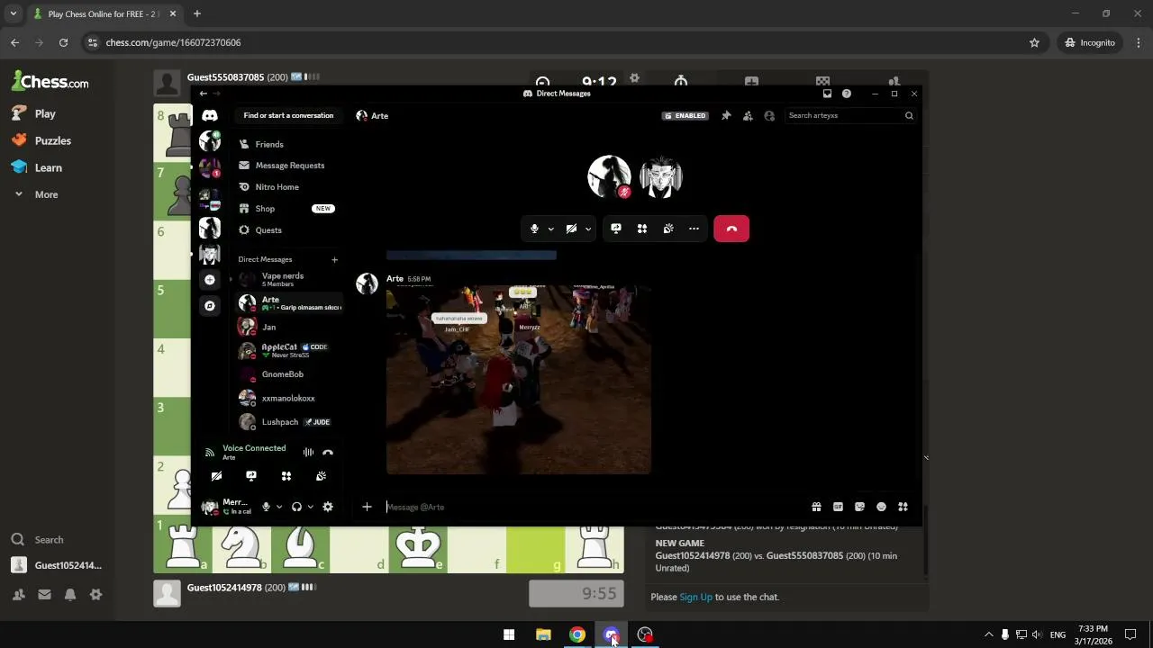Mute mic in user panel

(266, 507)
